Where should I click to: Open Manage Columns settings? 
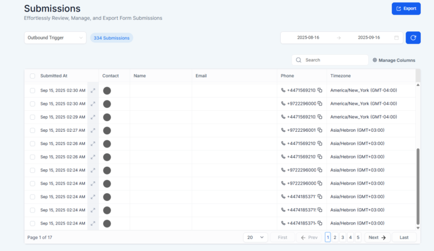[394, 60]
